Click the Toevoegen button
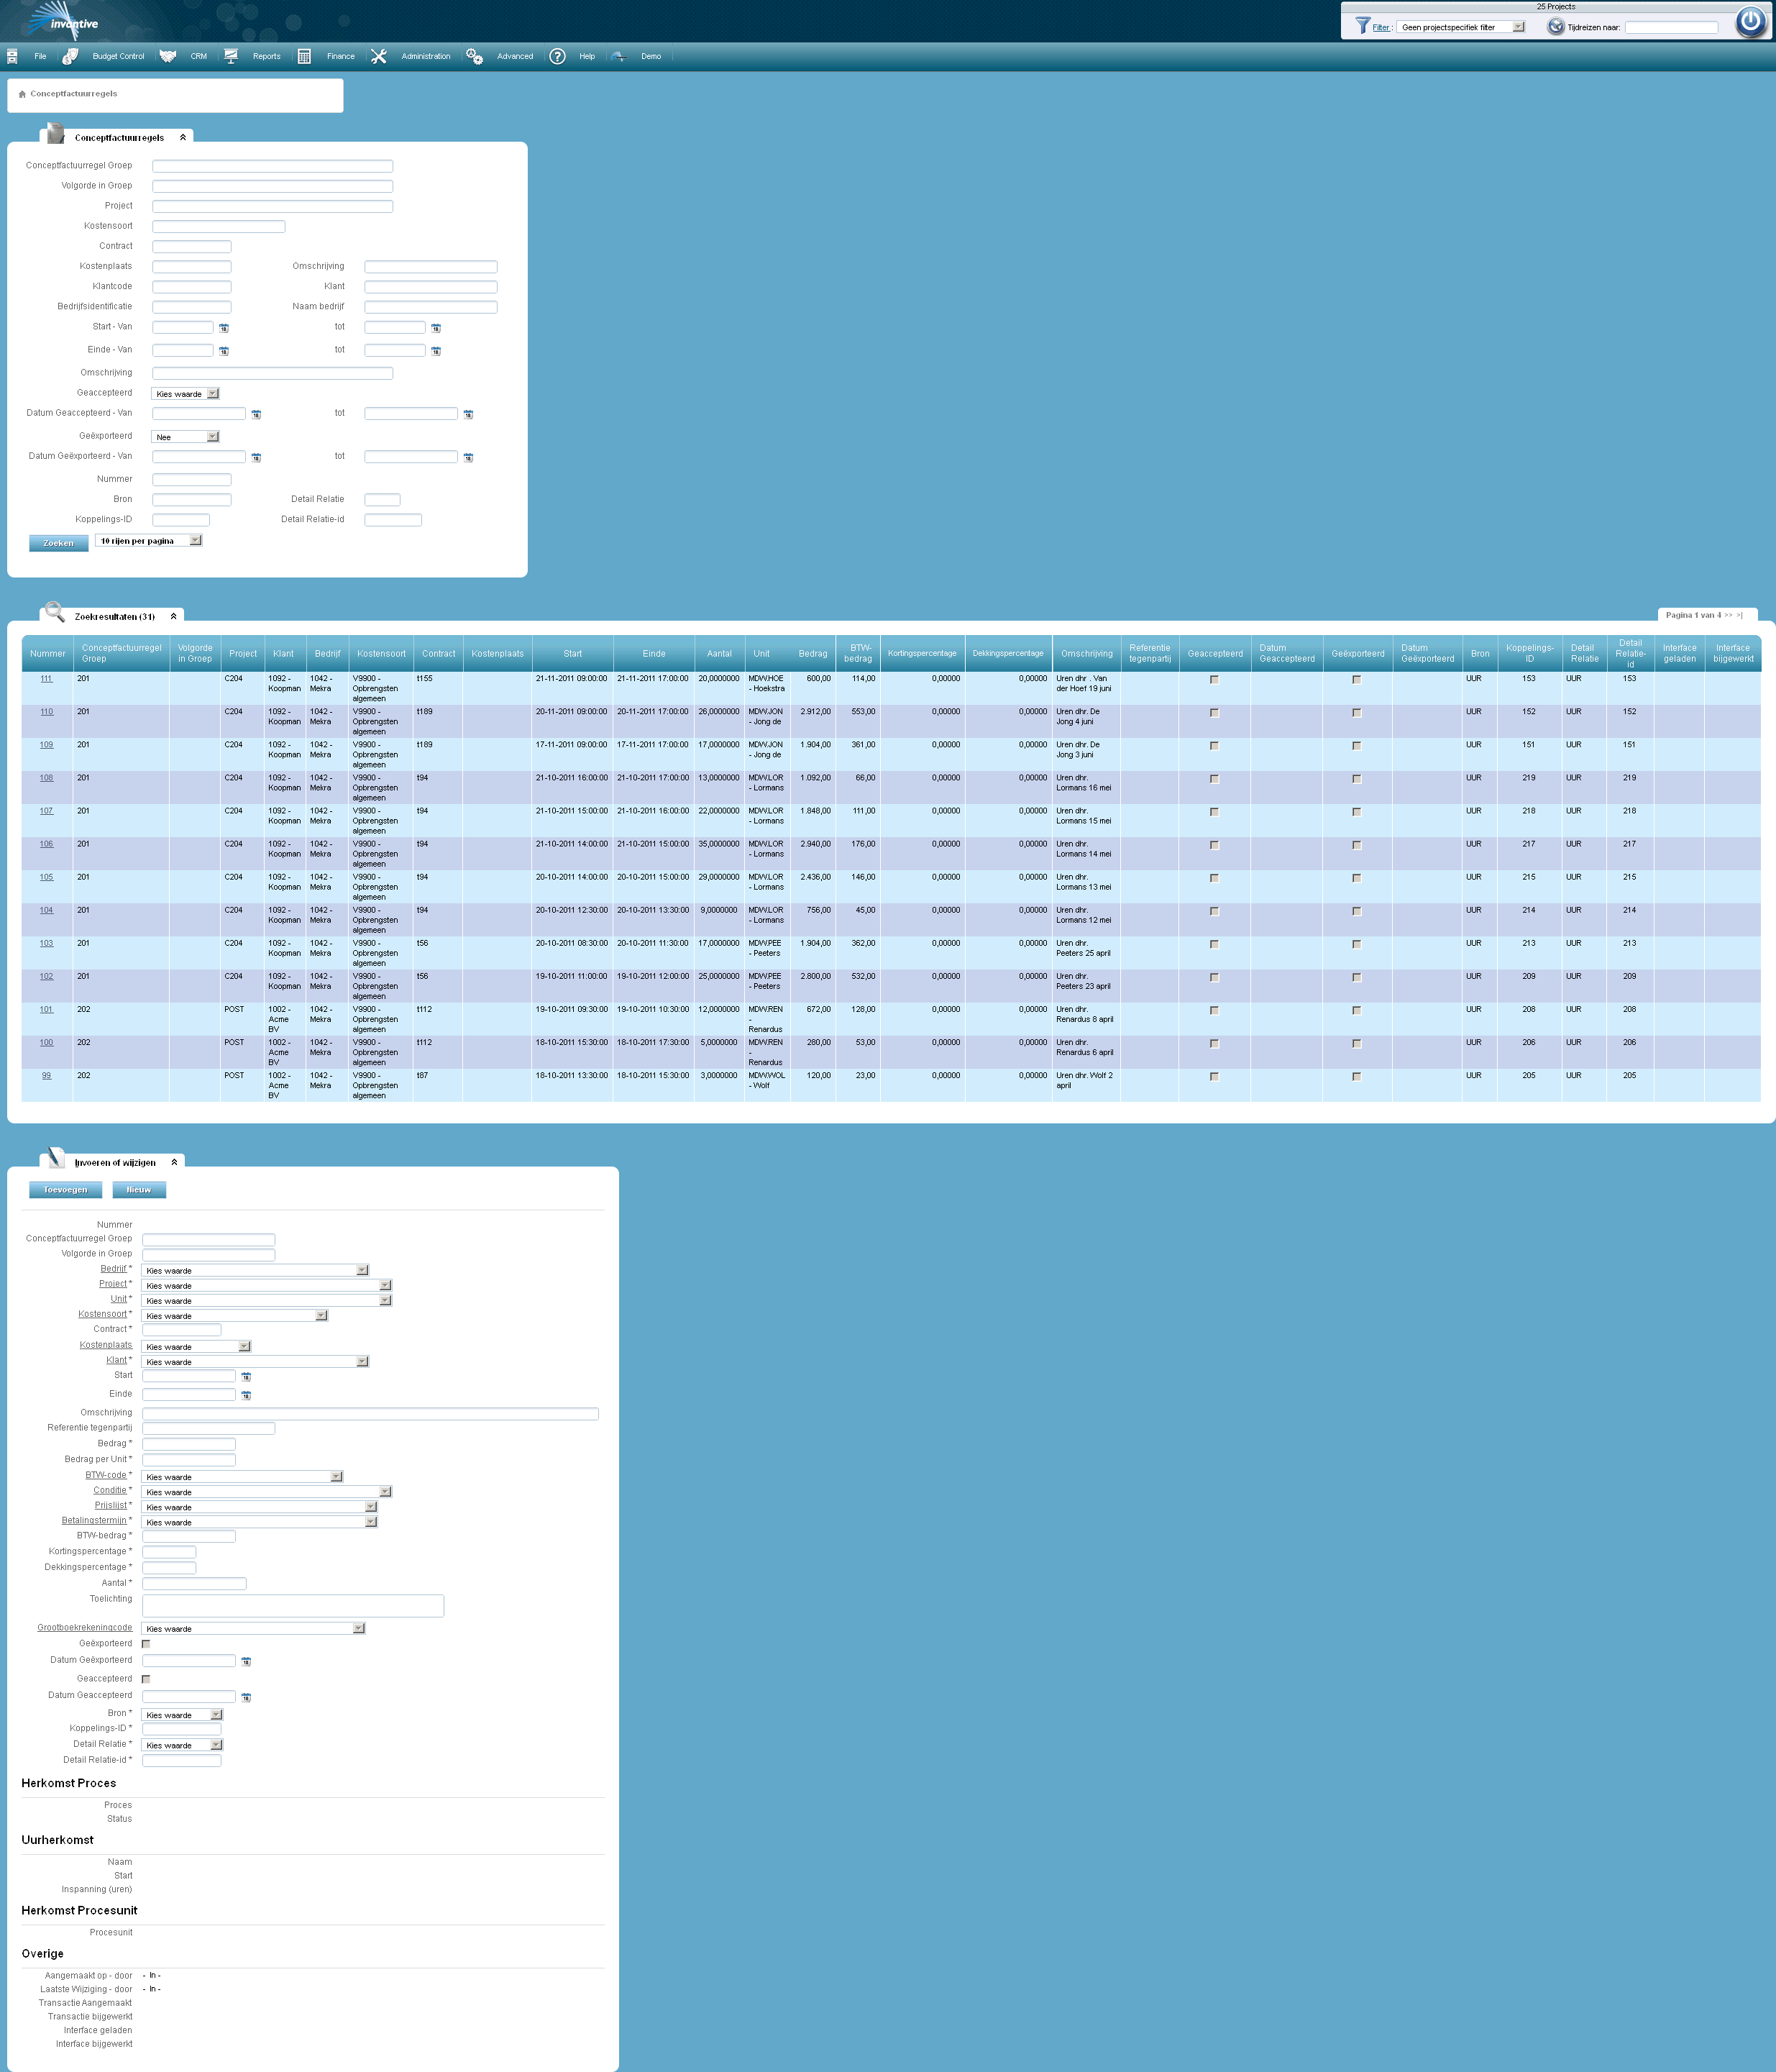Screen dimensions: 1776x2072 [66, 1190]
